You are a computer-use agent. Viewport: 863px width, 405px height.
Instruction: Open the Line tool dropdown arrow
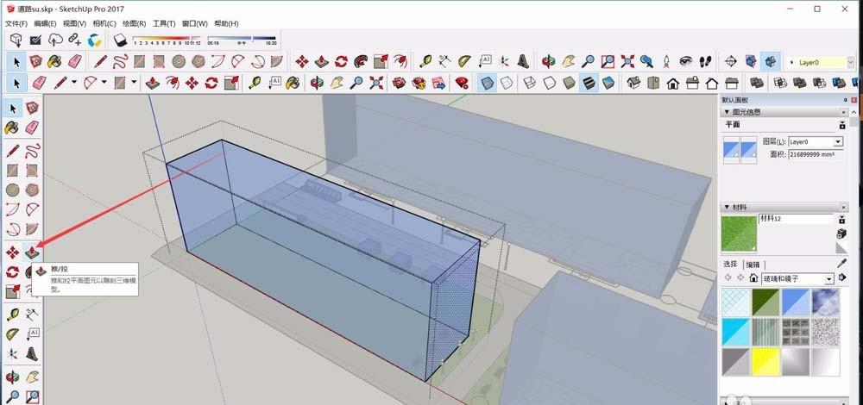click(73, 83)
